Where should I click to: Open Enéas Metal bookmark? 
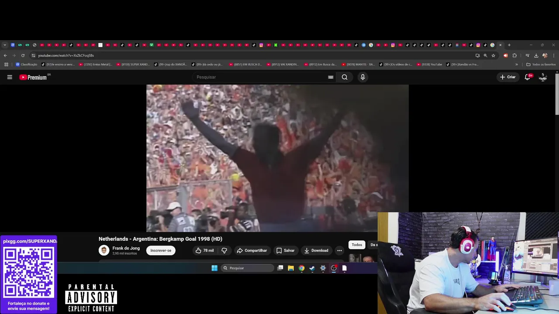pos(96,65)
